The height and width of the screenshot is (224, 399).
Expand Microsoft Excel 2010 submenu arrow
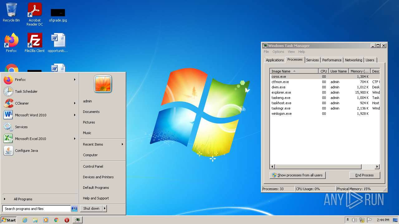click(75, 139)
